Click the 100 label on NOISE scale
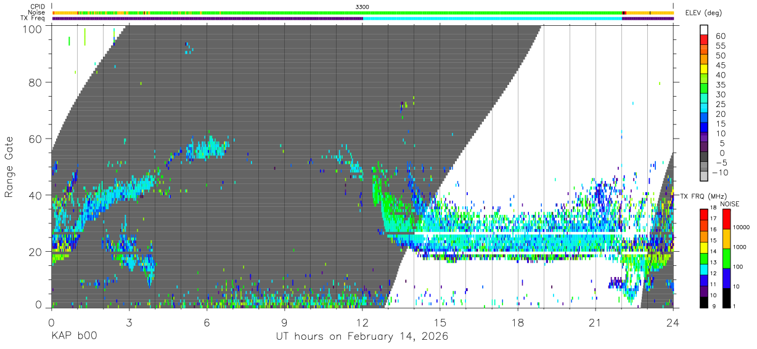757x349 pixels. (739, 267)
